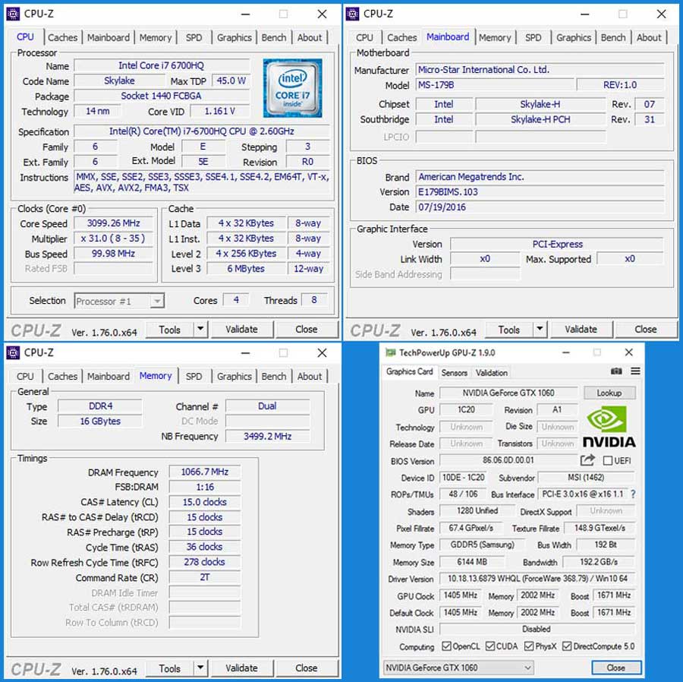Click the CPU-Z app icon in the Memory tab window

[13, 352]
